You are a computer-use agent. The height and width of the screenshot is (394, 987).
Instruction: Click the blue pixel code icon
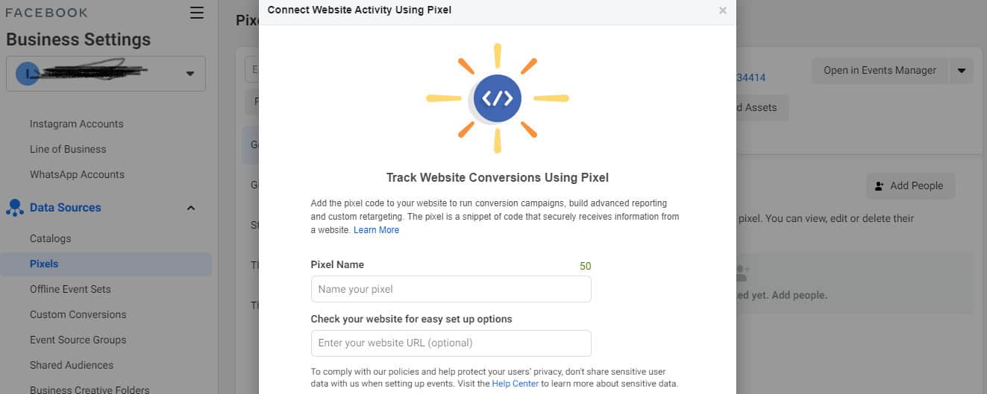[x=498, y=98]
